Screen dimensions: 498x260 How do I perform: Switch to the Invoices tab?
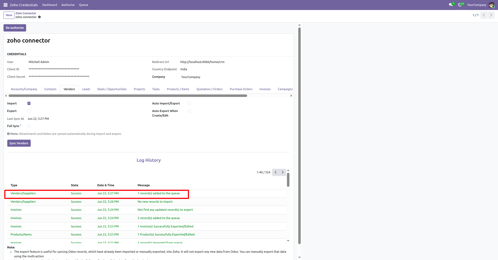[265, 89]
